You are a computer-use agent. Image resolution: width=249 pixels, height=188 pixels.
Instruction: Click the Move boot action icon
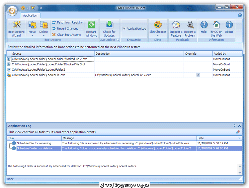click(32, 25)
